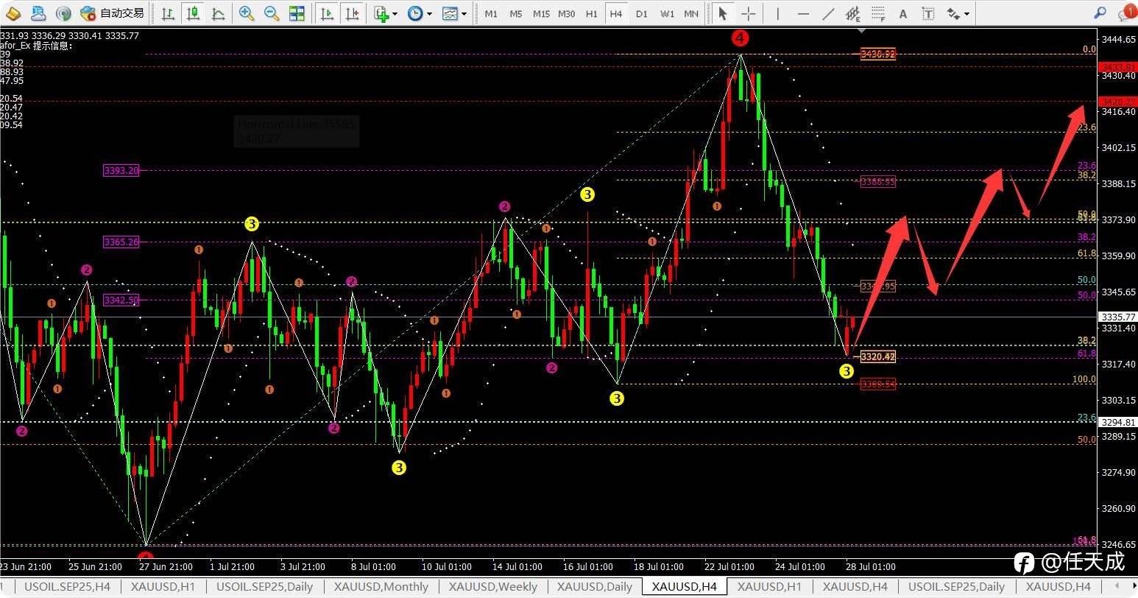Select the H1 timeframe button
Viewport: 1138px width, 598px height.
[x=592, y=13]
